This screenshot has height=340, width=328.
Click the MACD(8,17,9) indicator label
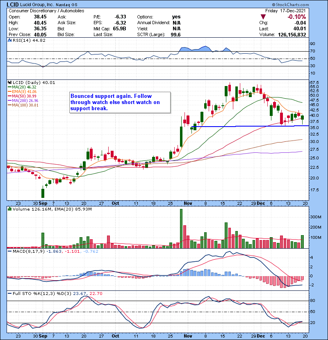tap(29, 252)
